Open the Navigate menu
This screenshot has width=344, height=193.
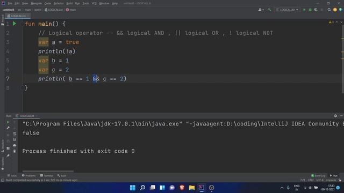coord(36,3)
